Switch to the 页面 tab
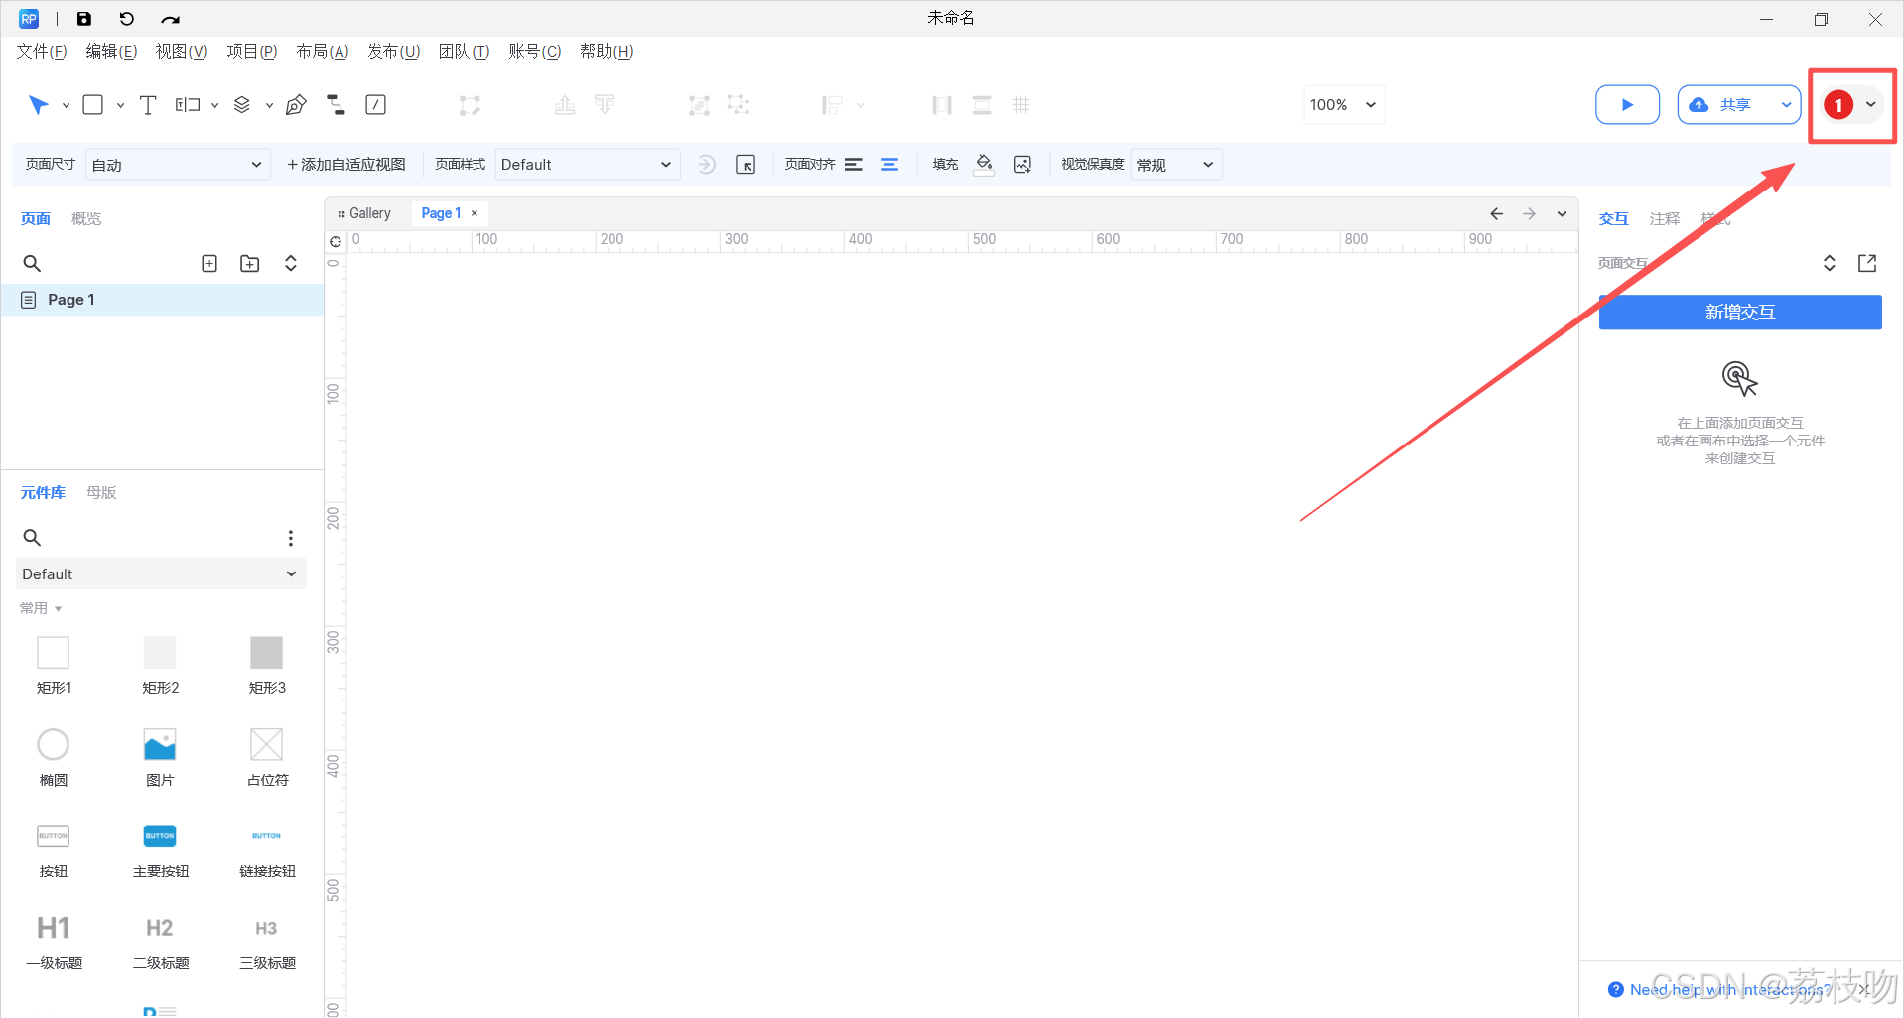Image resolution: width=1904 pixels, height=1018 pixels. click(36, 219)
